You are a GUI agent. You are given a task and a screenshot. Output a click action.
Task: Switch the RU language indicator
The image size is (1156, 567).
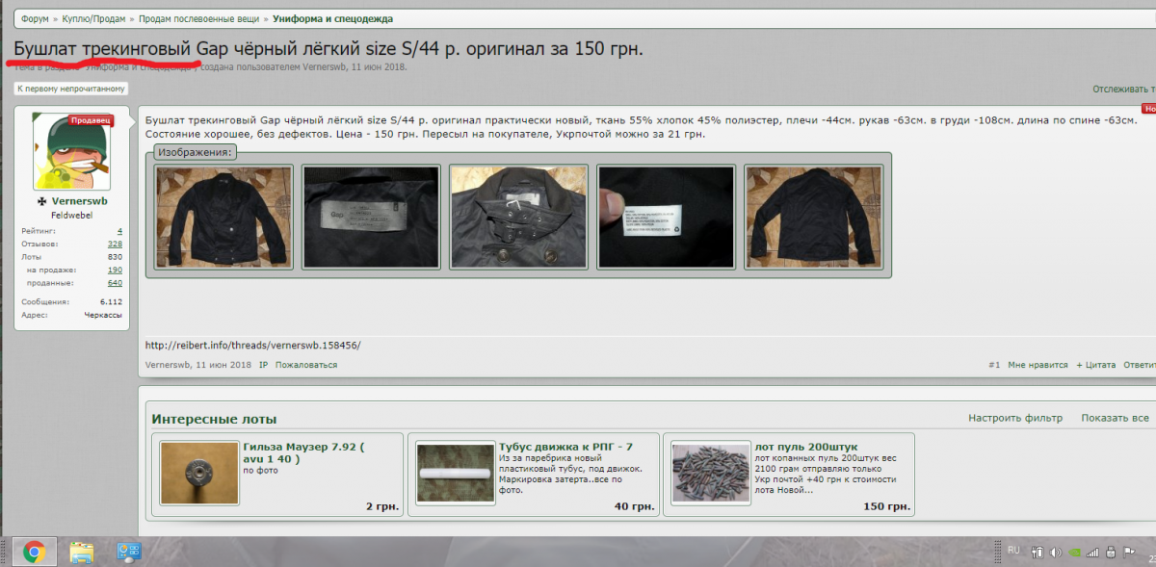tap(1012, 550)
